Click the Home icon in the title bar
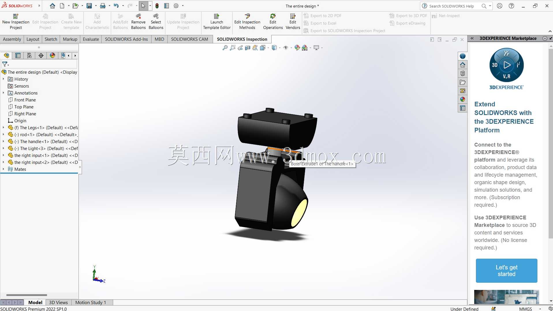The width and height of the screenshot is (553, 311). [x=52, y=6]
